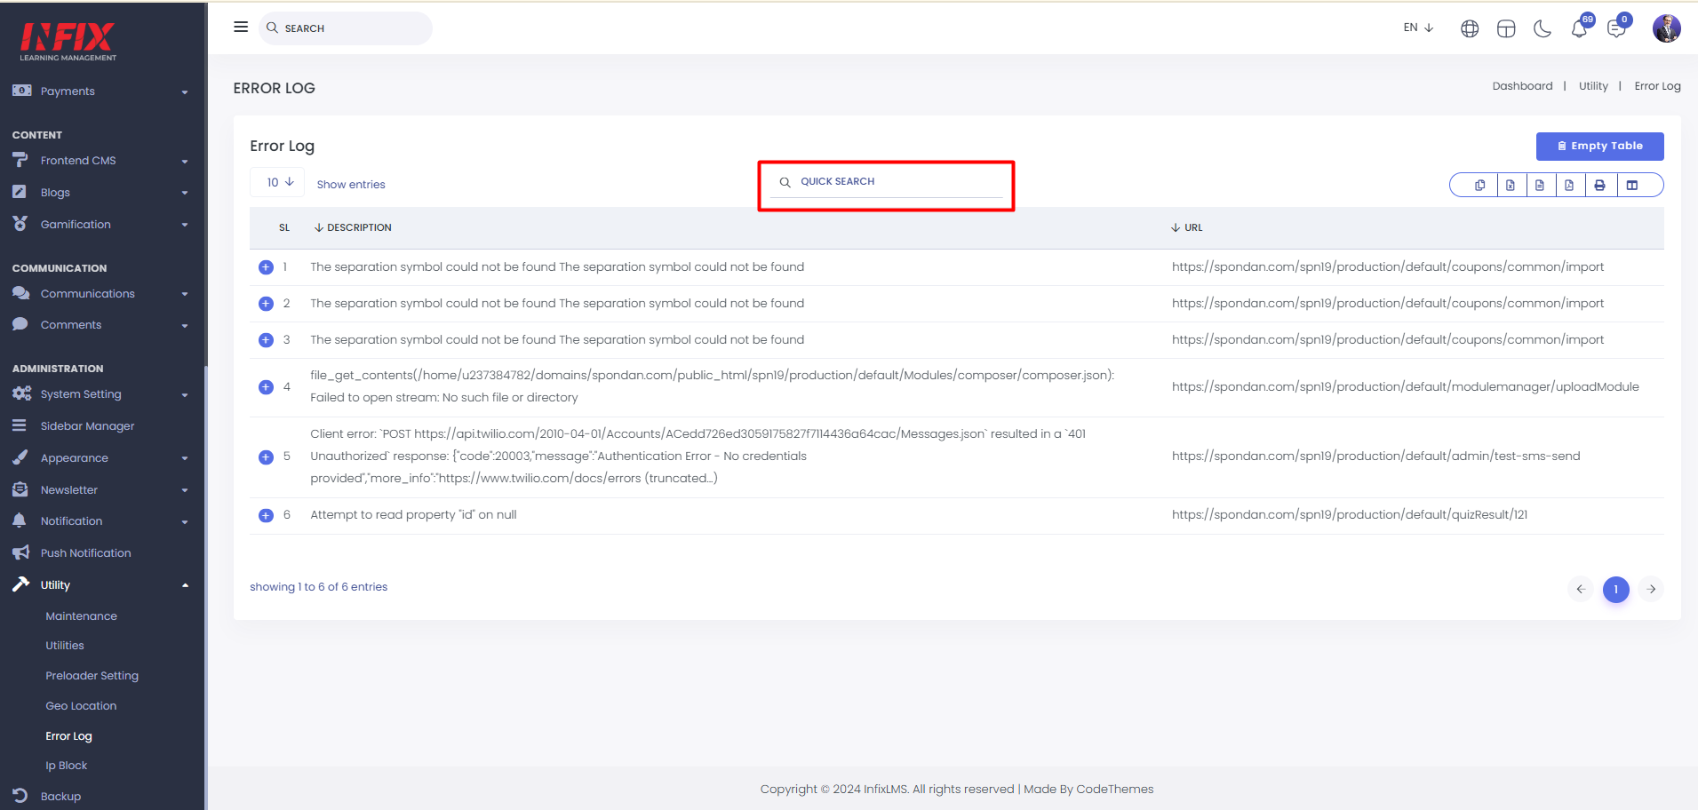
Task: Click the SL column header
Action: (284, 228)
